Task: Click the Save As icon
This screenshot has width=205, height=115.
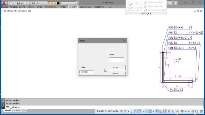Action: 22,3
